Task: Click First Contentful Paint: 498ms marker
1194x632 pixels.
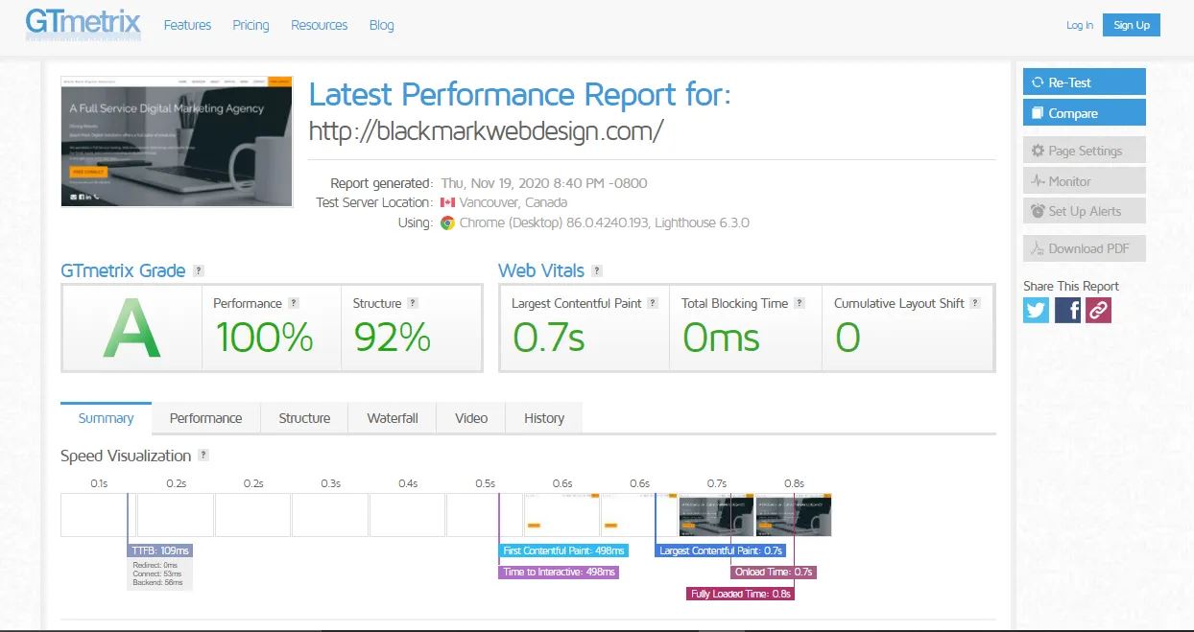Action: click(564, 550)
